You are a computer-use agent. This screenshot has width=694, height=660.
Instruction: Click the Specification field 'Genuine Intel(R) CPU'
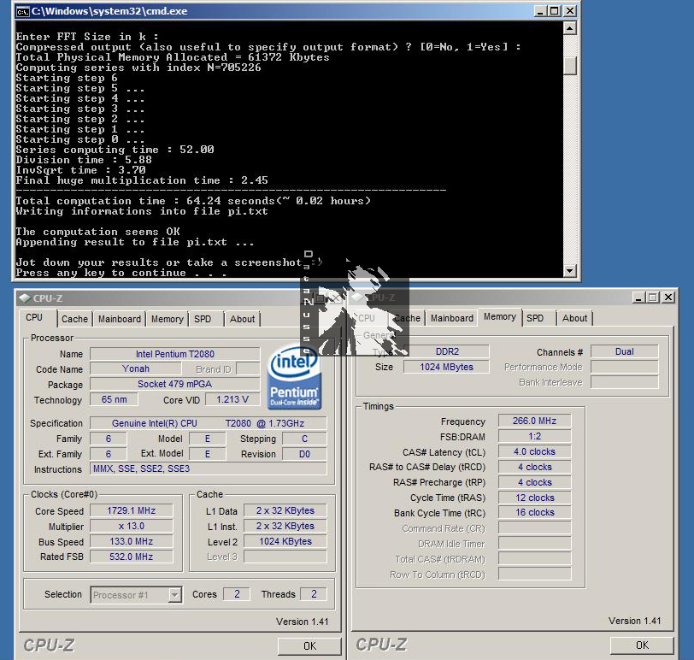click(208, 424)
